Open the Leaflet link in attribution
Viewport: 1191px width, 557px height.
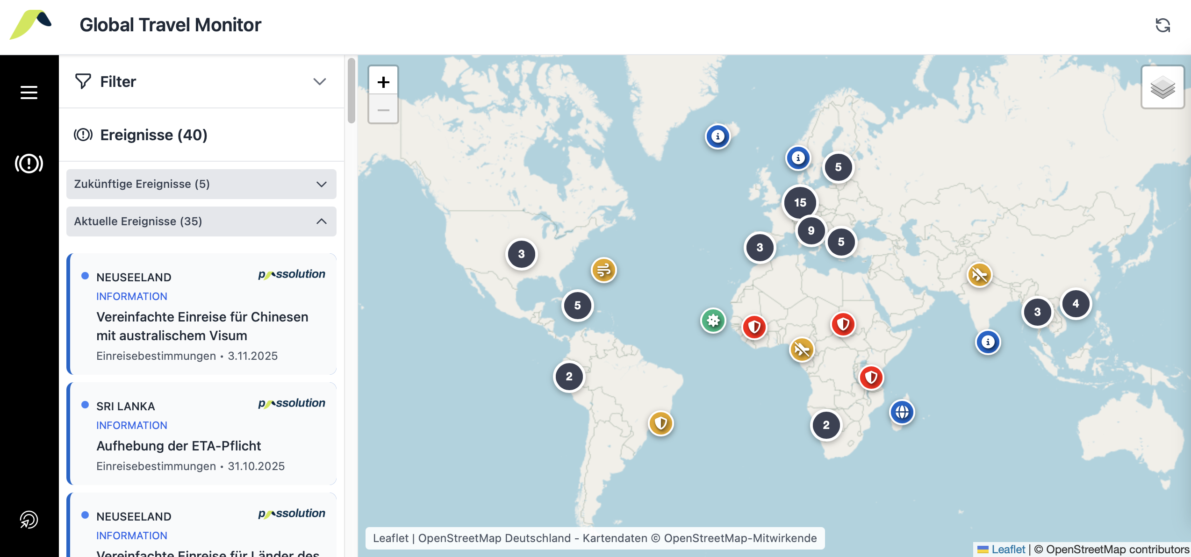(1008, 550)
